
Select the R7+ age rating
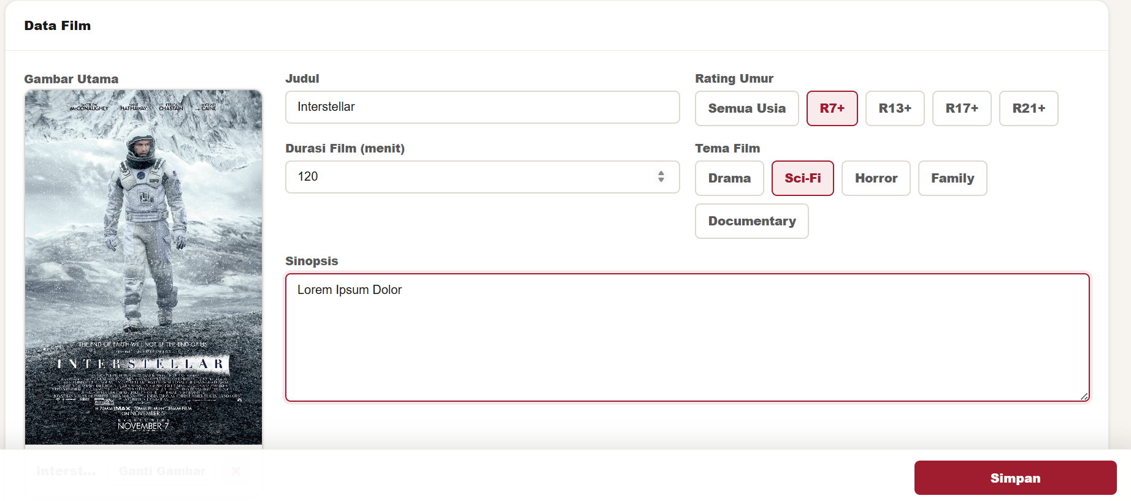832,108
